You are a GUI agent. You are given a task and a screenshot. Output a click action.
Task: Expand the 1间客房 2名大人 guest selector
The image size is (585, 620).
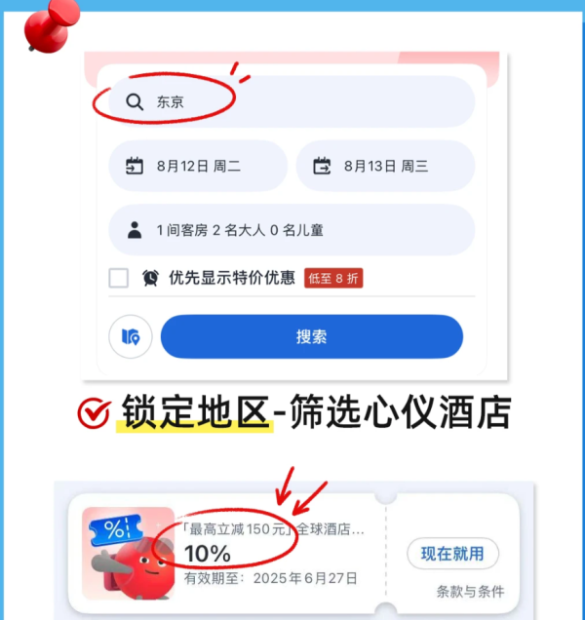click(292, 230)
